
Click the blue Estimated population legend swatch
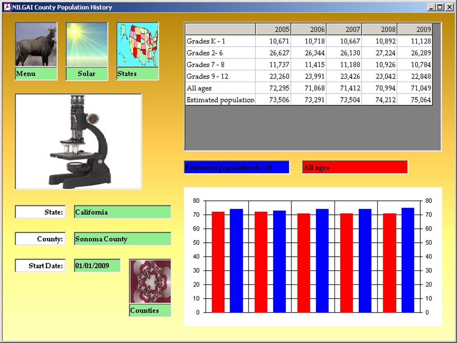click(237, 168)
